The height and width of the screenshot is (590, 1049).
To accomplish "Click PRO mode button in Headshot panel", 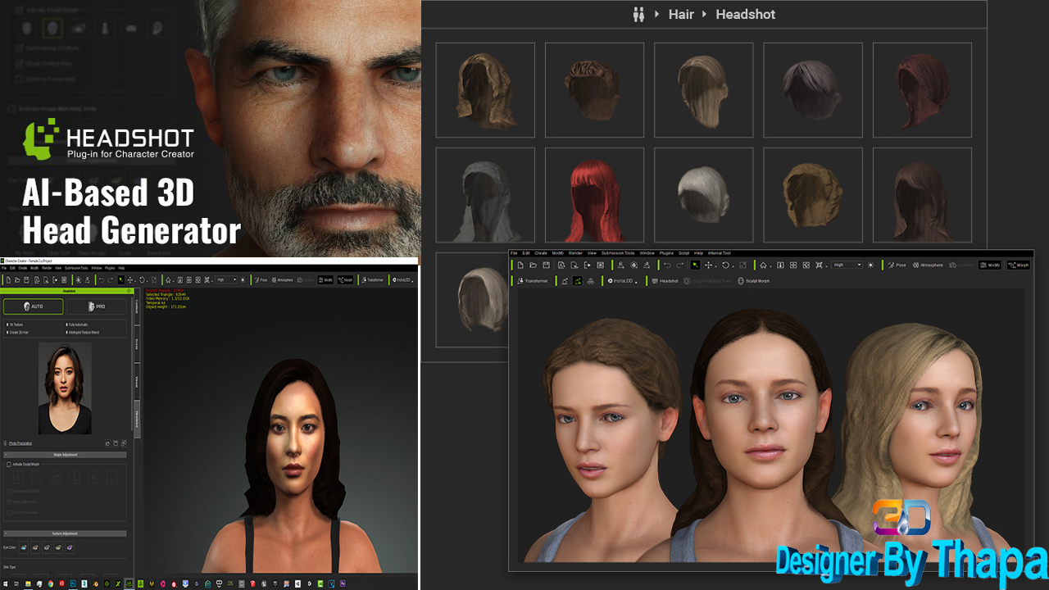I will click(x=97, y=306).
